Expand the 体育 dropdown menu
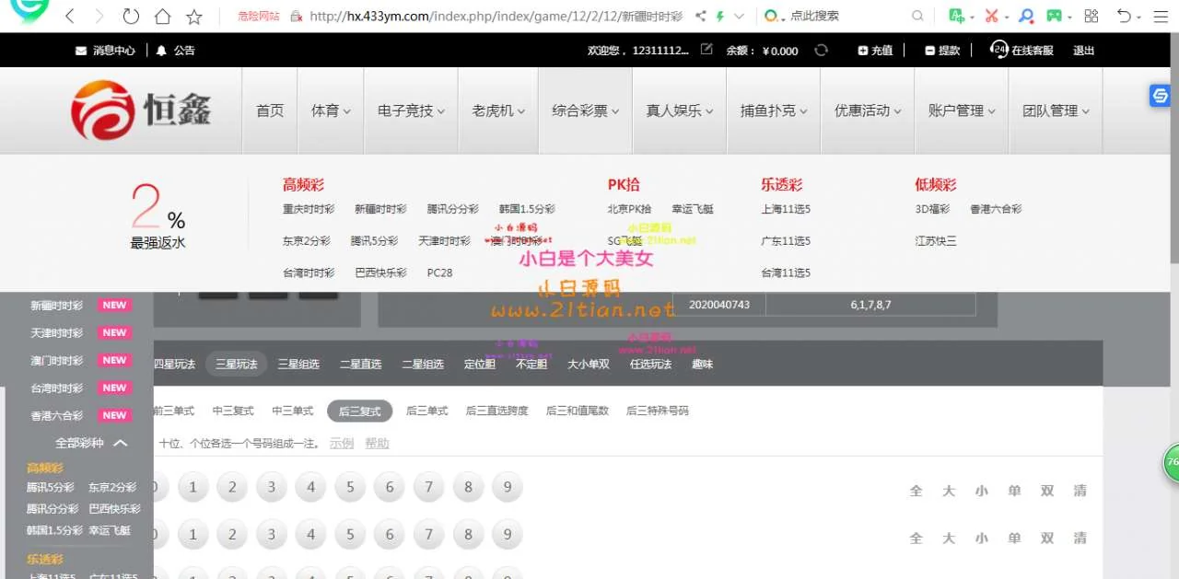This screenshot has height=579, width=1179. pos(331,110)
